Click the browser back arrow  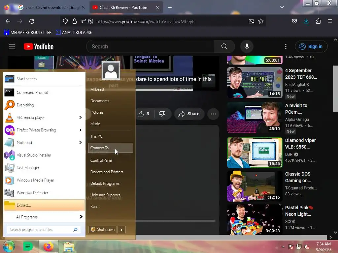(x=8, y=21)
